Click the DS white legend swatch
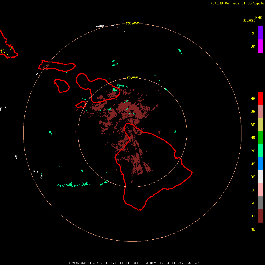 pyautogui.click(x=260, y=177)
